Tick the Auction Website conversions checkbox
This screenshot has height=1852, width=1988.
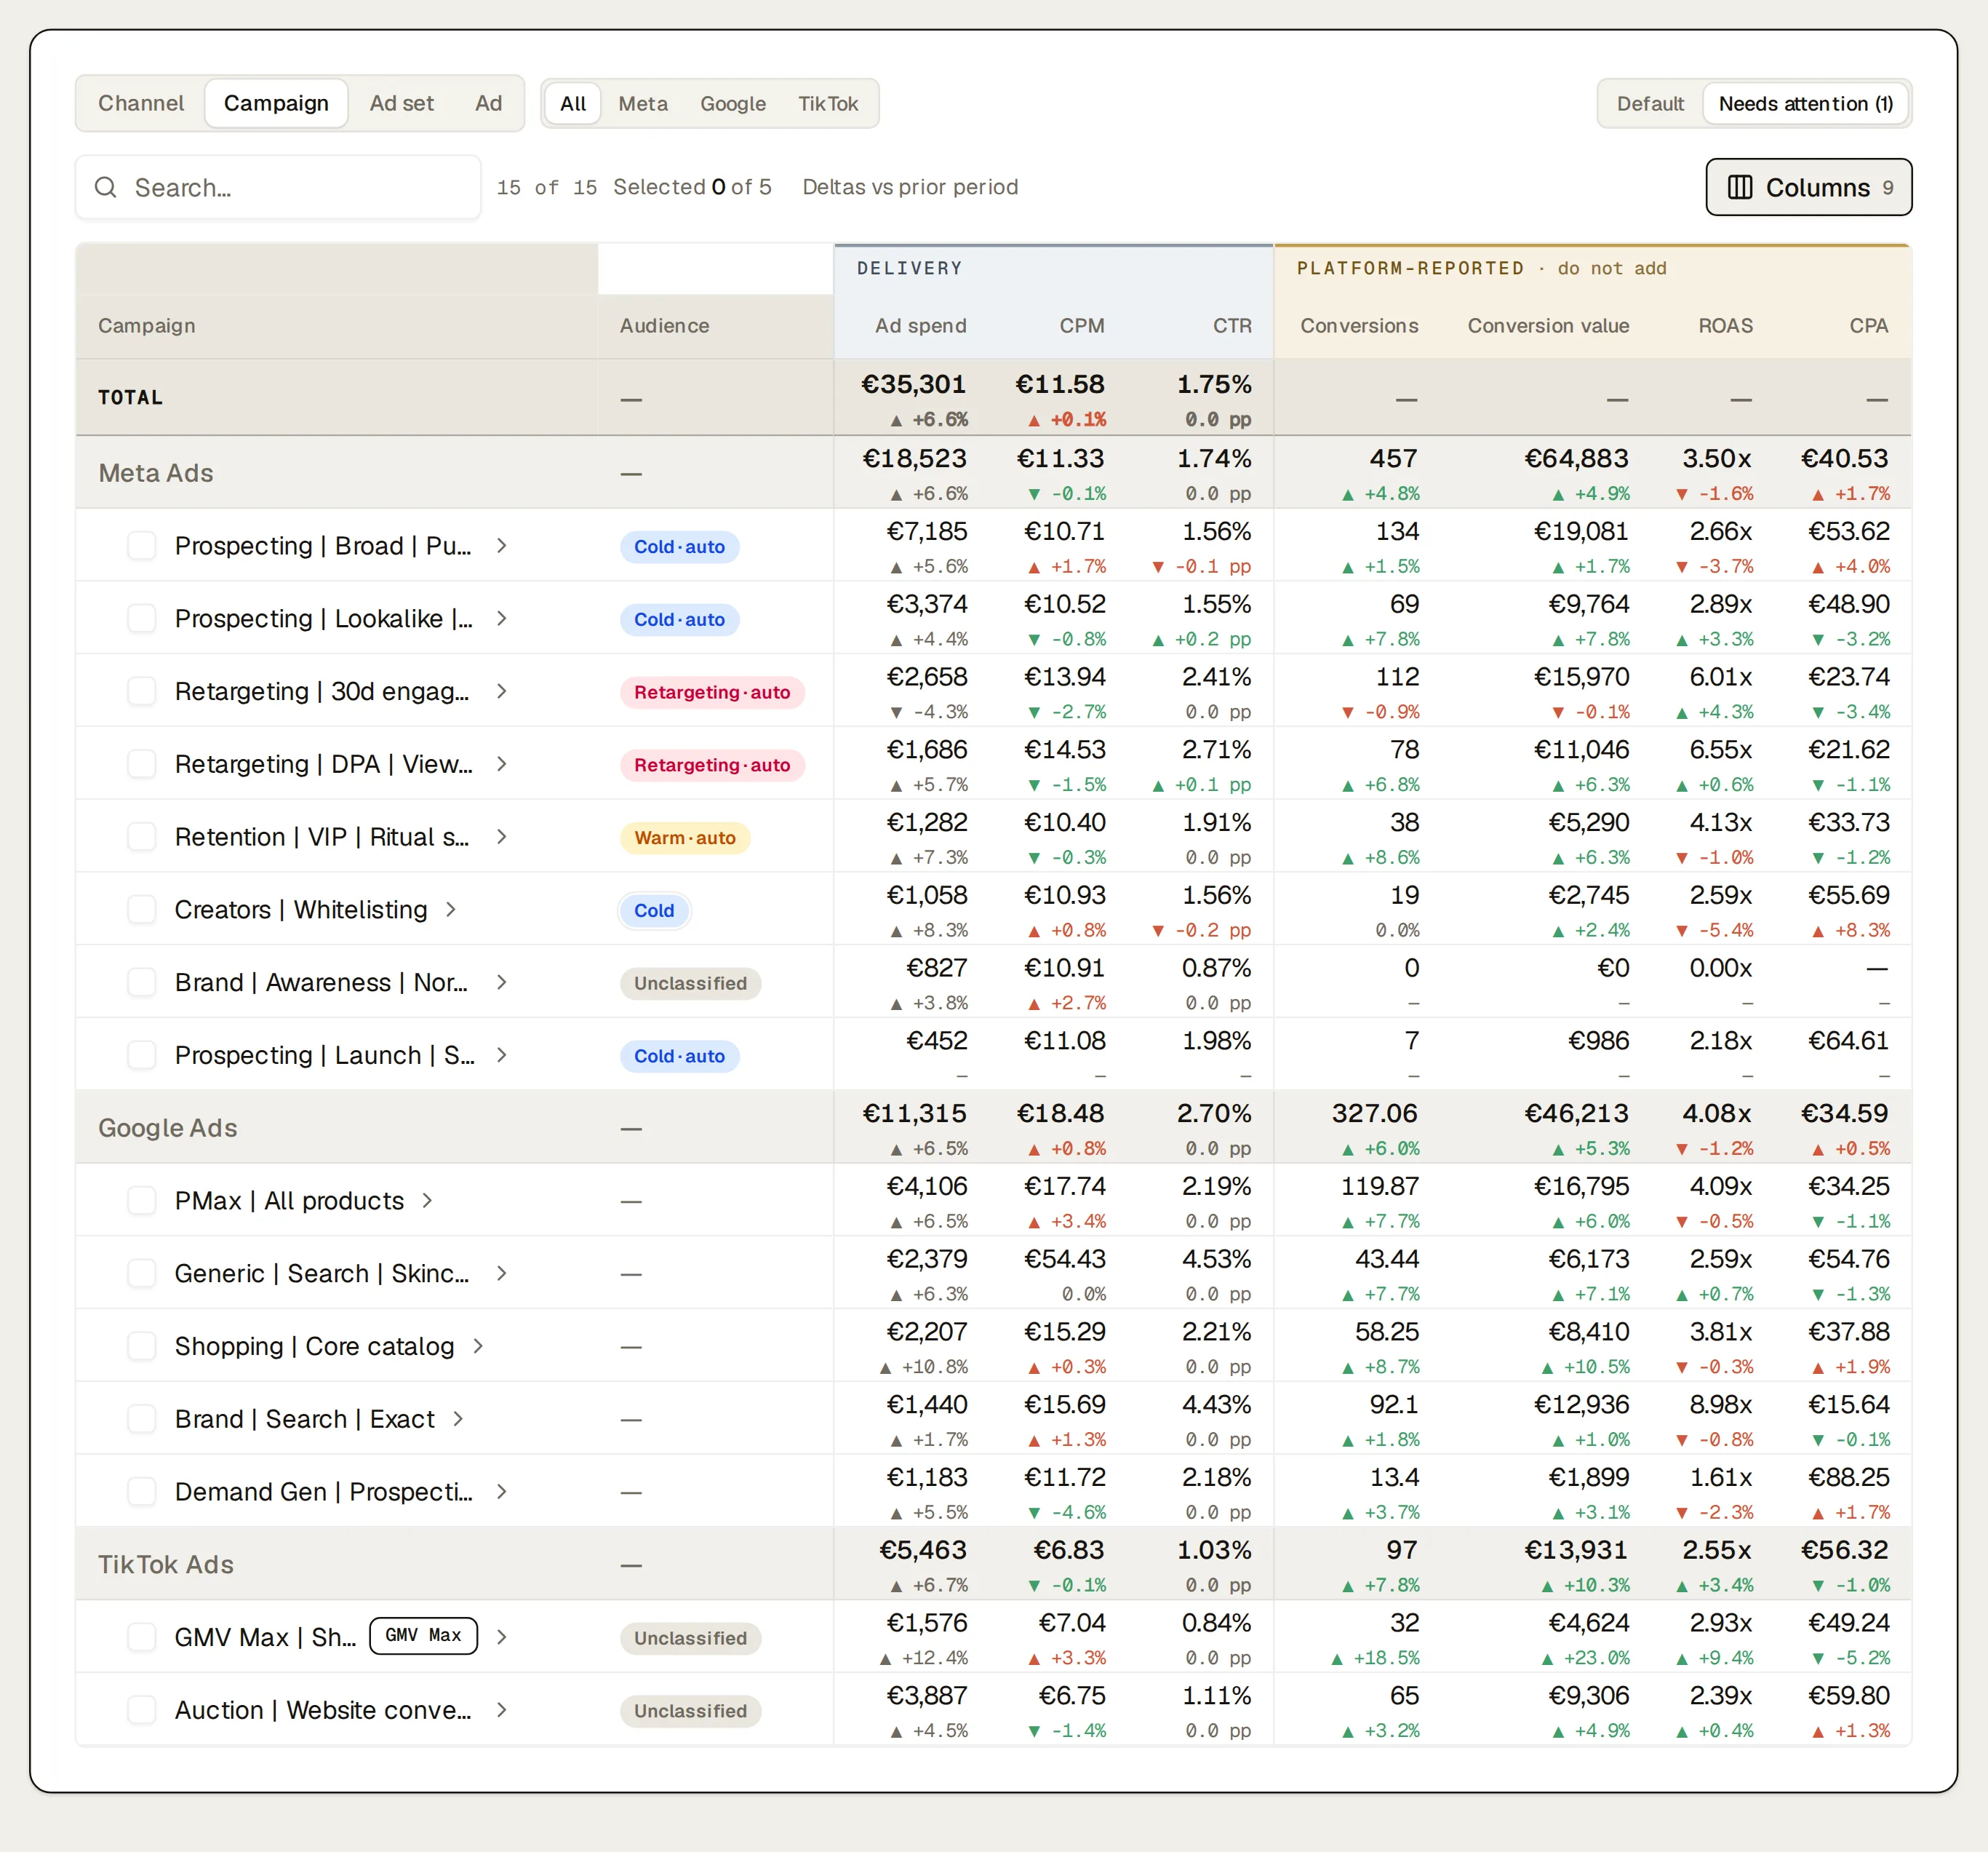[x=142, y=1710]
